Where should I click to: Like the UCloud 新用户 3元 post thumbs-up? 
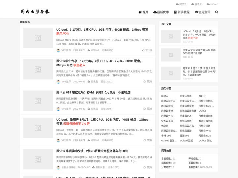click(x=147, y=140)
